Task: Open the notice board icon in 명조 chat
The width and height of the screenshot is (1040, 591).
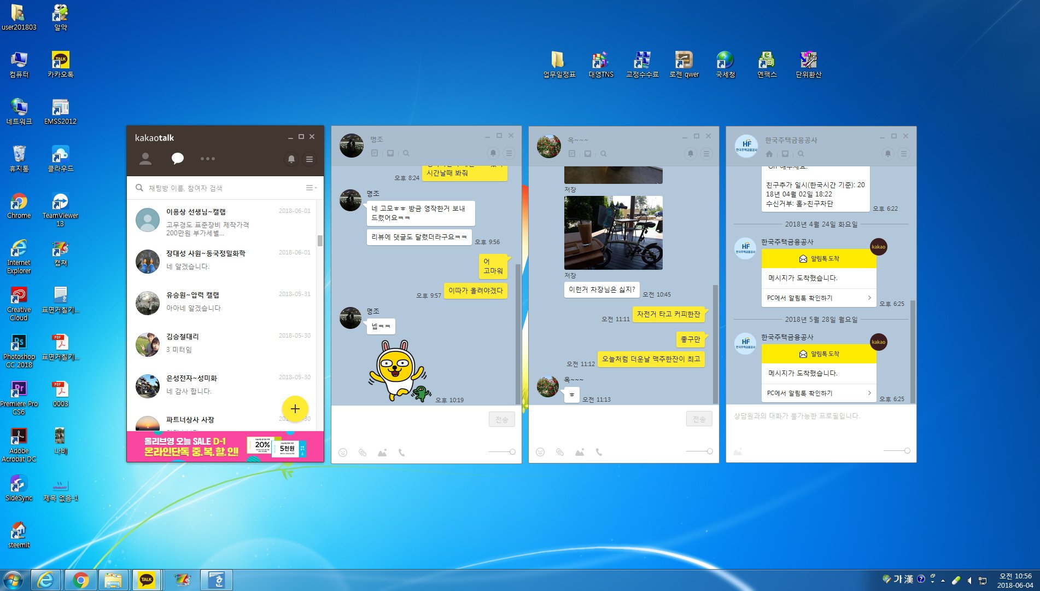Action: pyautogui.click(x=375, y=153)
